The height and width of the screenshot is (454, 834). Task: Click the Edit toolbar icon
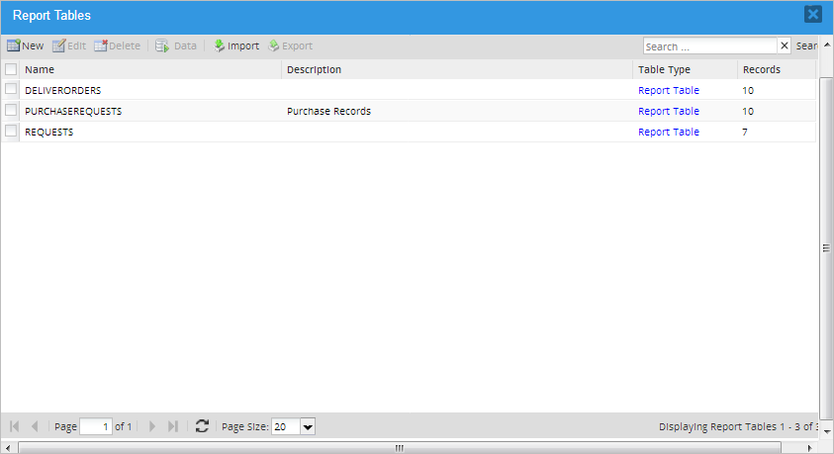(x=58, y=46)
